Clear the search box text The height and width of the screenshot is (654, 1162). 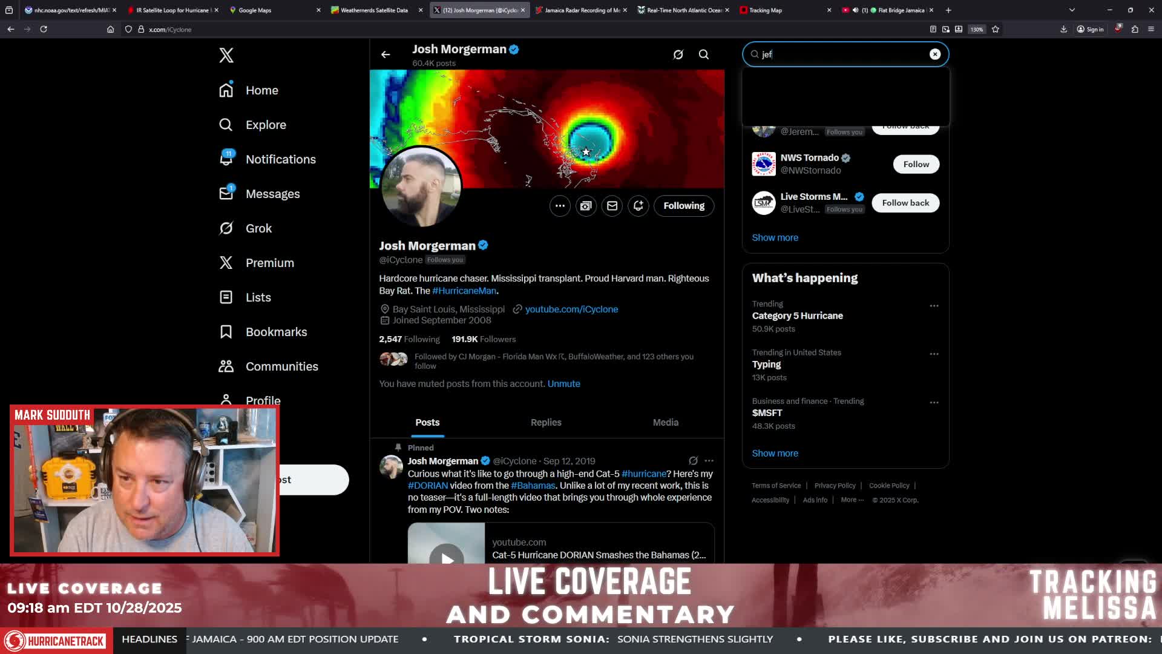click(934, 54)
